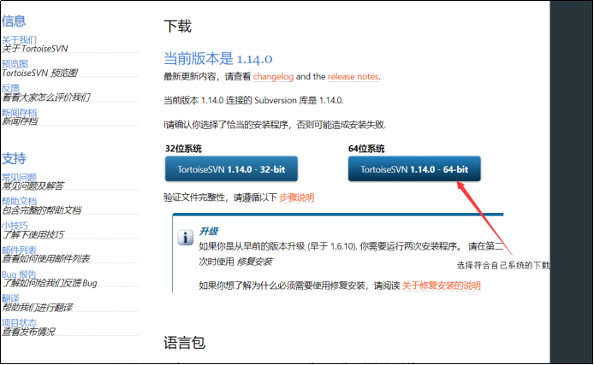The height and width of the screenshot is (365, 594).
Task: Open 翻译 sidebar link
Action: (10, 298)
